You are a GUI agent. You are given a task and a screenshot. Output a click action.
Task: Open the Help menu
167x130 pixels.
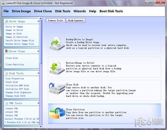click(x=93, y=11)
